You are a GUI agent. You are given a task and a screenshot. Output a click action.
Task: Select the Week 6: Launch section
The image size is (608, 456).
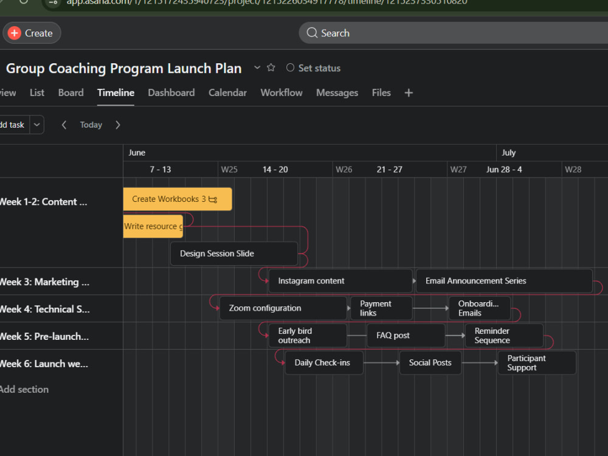point(44,364)
